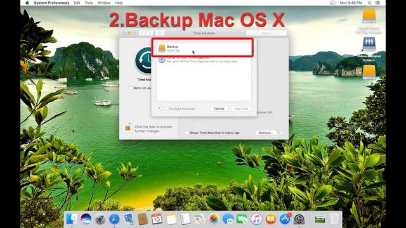Viewport: 406px width, 228px height.
Task: Open the Help menu
Action: [x=119, y=3]
